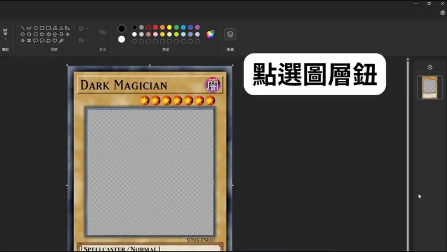Select the Six-point star shape
Screen dimensions: 447x252
point(29,40)
